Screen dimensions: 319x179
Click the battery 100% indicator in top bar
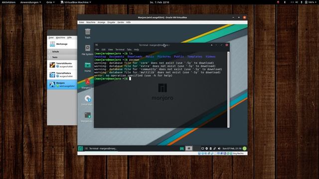[x=310, y=2]
